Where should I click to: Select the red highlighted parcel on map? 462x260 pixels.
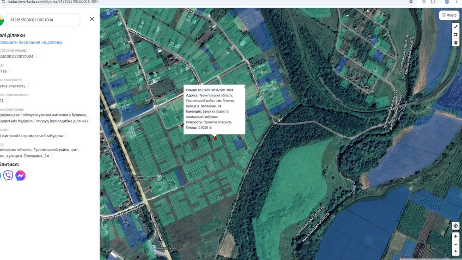(x=215, y=138)
